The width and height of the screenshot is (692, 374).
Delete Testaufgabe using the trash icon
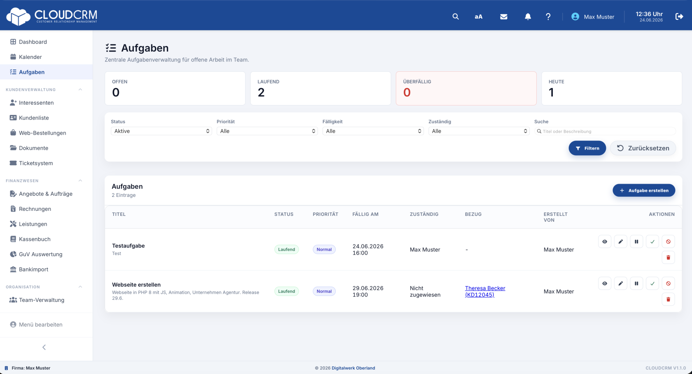click(668, 257)
